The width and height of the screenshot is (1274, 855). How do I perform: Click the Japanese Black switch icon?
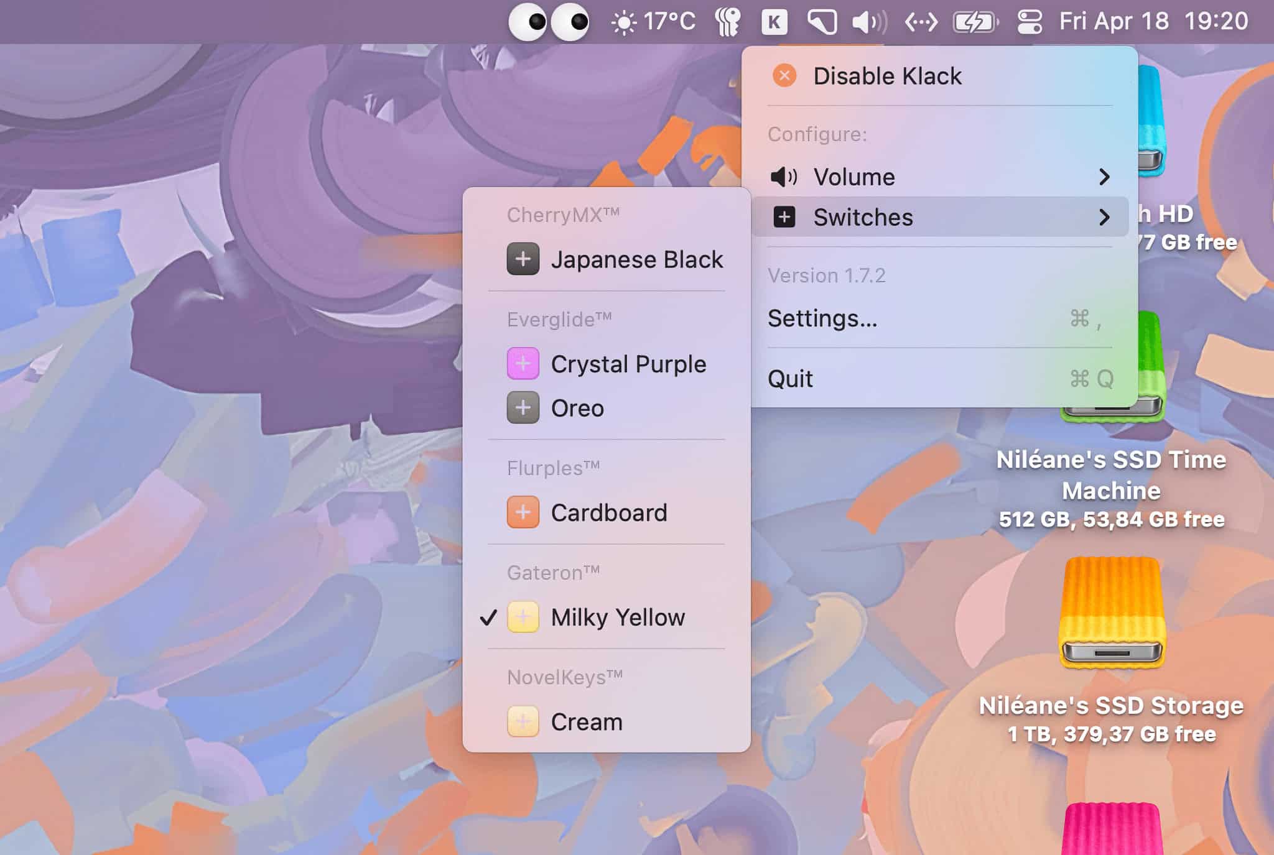point(523,259)
